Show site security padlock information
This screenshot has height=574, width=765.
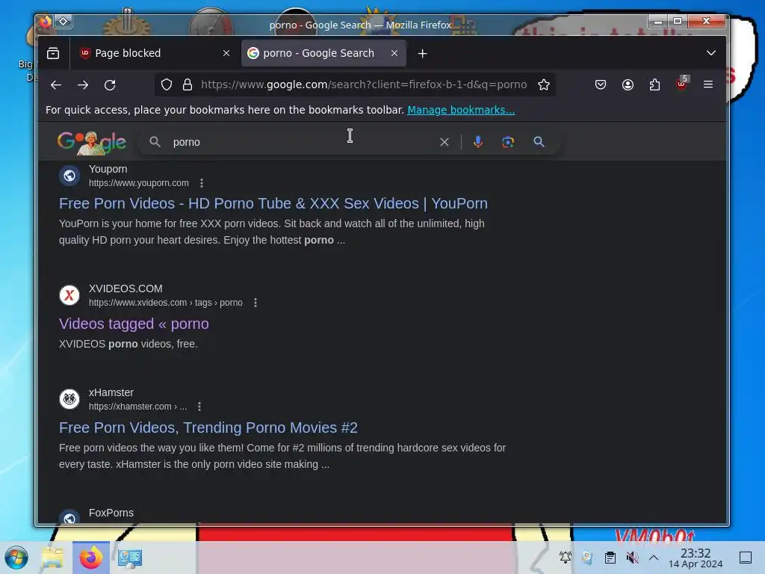[x=188, y=85]
